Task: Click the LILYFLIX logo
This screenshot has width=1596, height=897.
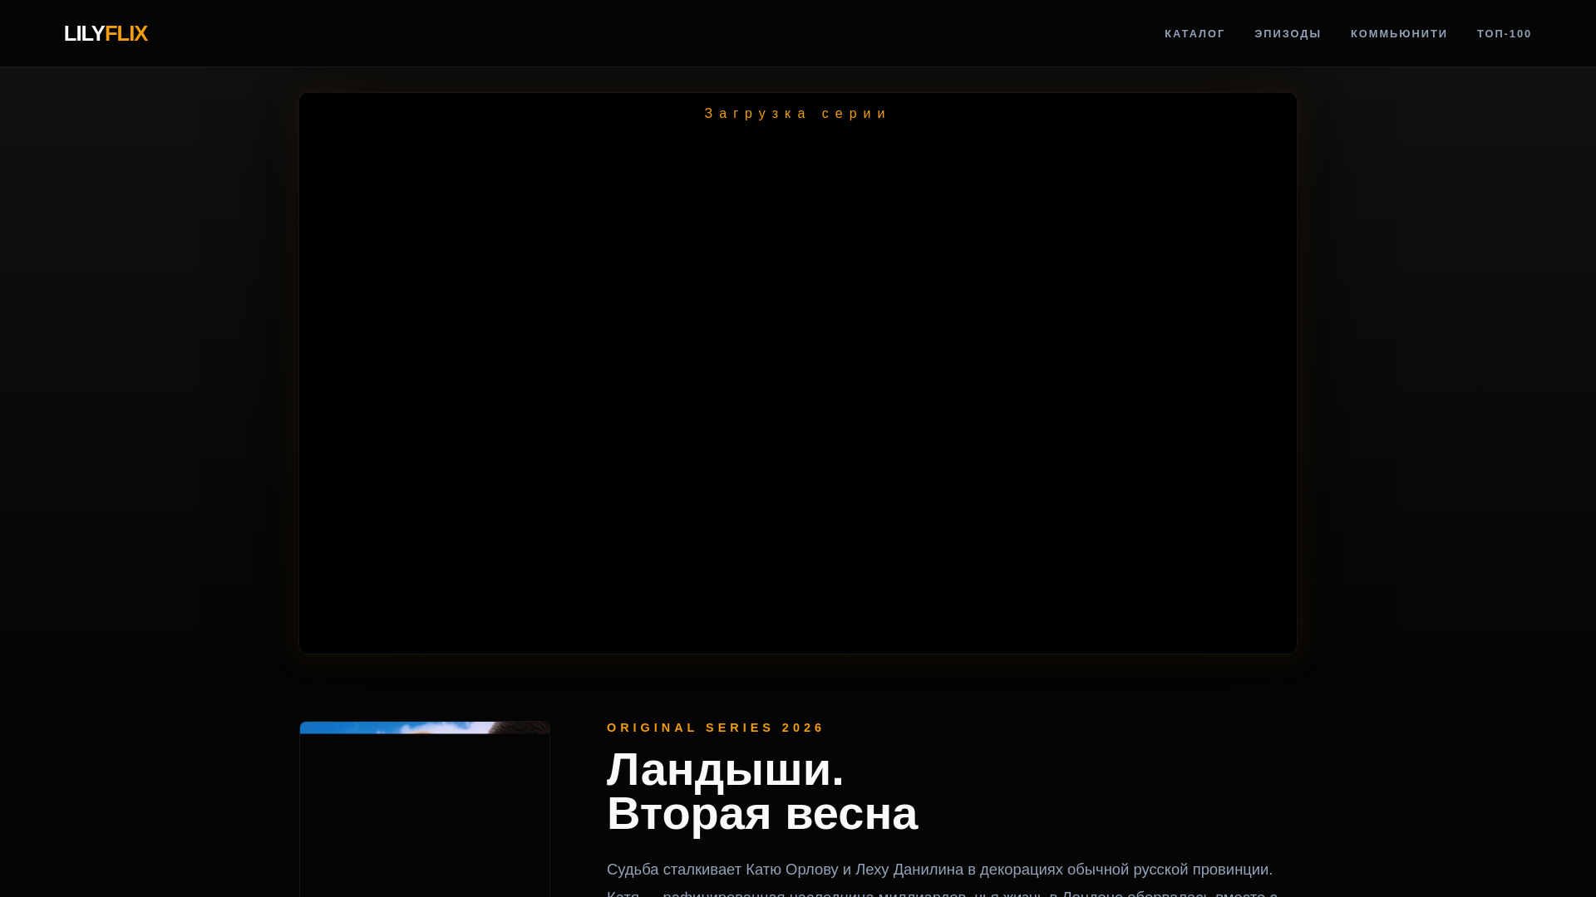Action: point(106,33)
